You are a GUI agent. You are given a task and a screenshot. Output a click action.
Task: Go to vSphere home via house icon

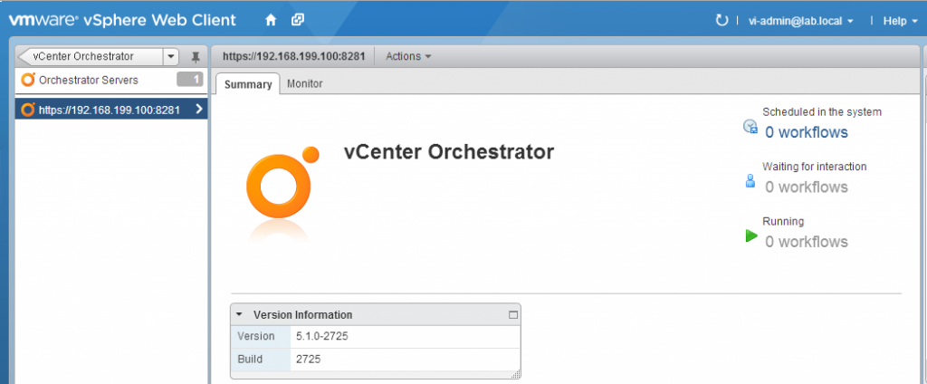(271, 21)
